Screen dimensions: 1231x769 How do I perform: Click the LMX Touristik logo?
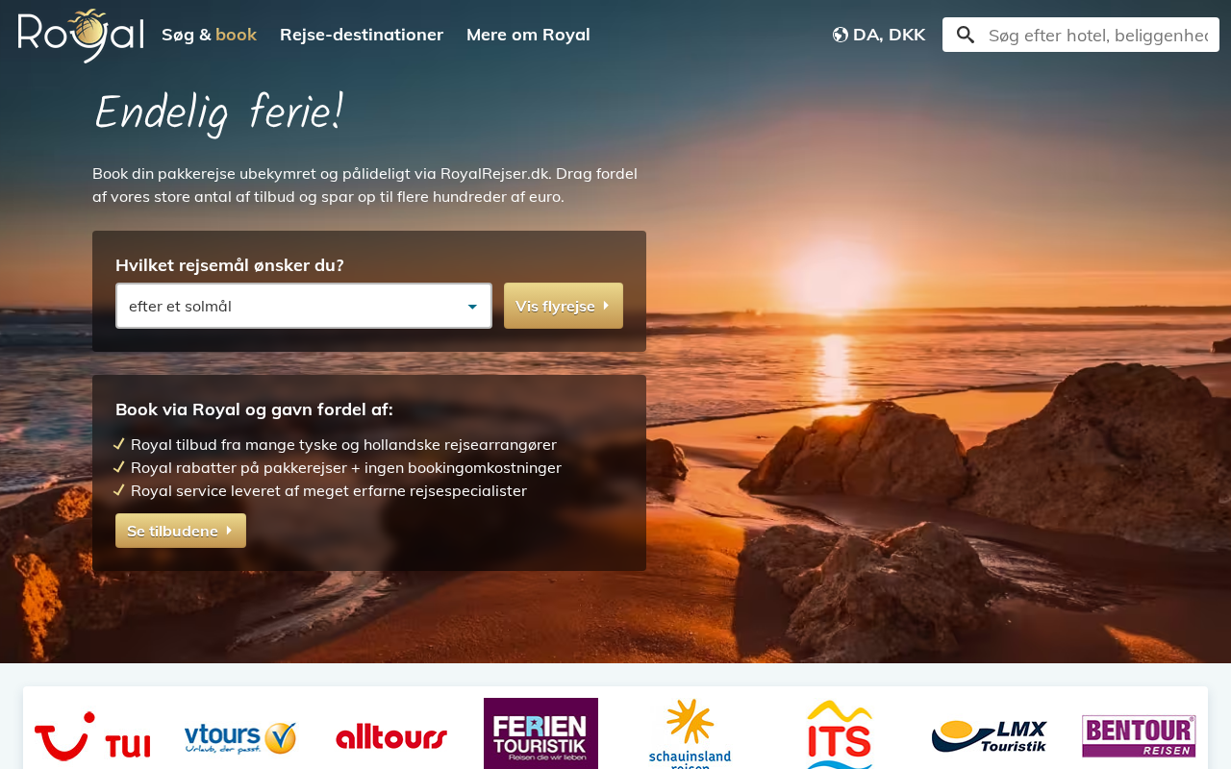pyautogui.click(x=989, y=736)
